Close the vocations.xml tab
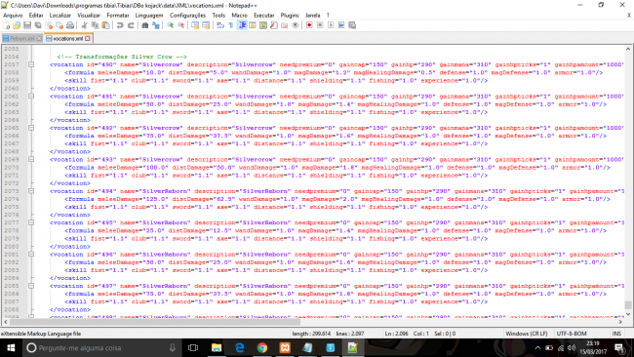634x357 pixels. (88, 38)
